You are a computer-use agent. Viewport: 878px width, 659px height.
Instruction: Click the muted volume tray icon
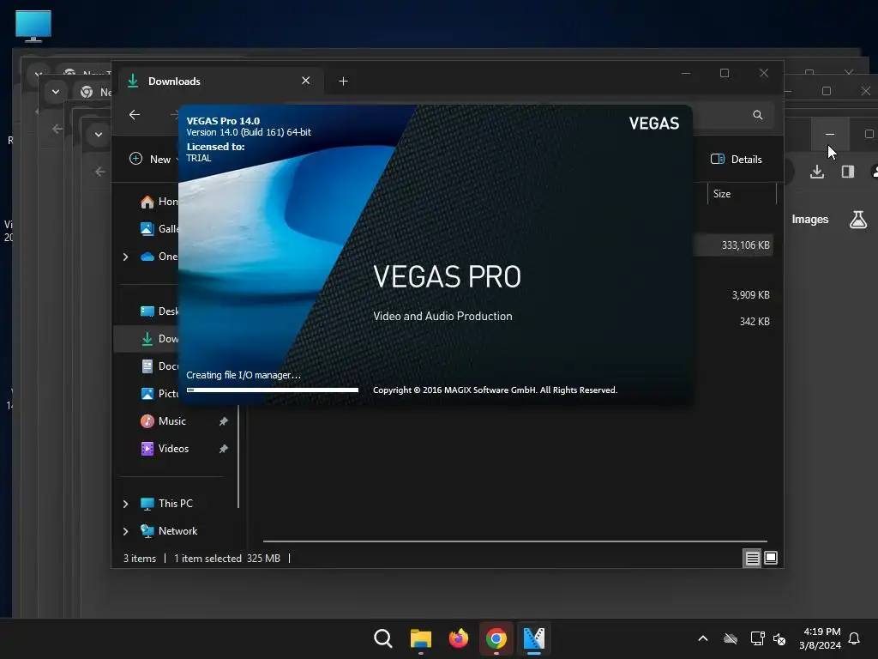(779, 638)
